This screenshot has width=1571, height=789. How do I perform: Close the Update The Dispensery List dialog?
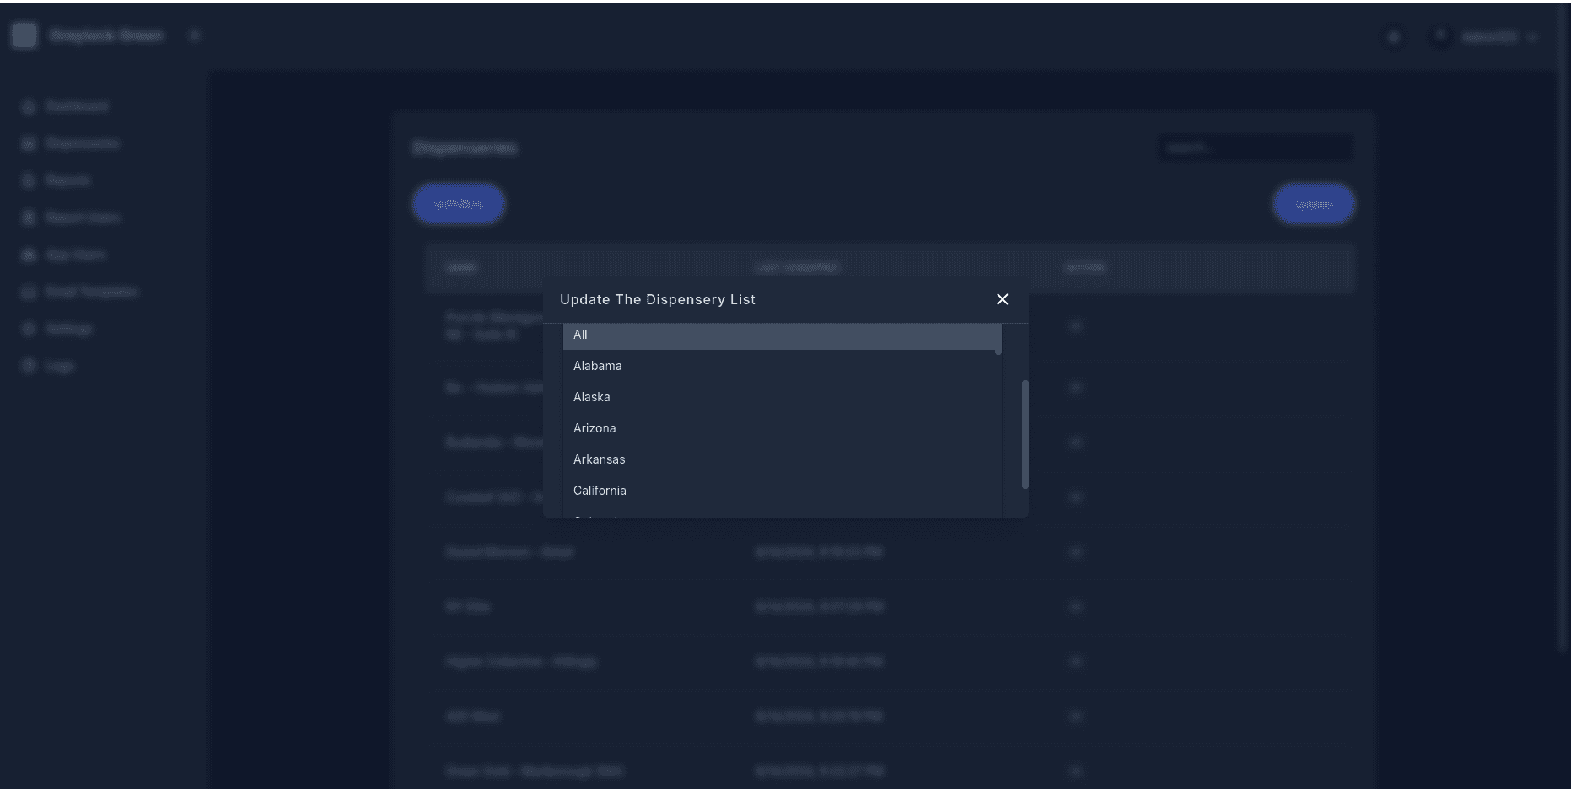click(x=1002, y=299)
